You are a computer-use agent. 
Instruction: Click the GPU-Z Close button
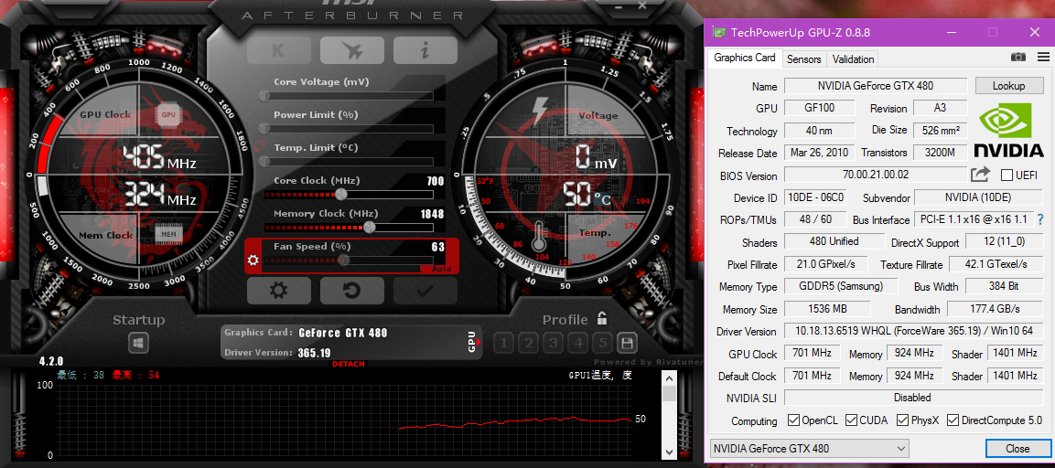pyautogui.click(x=1017, y=449)
